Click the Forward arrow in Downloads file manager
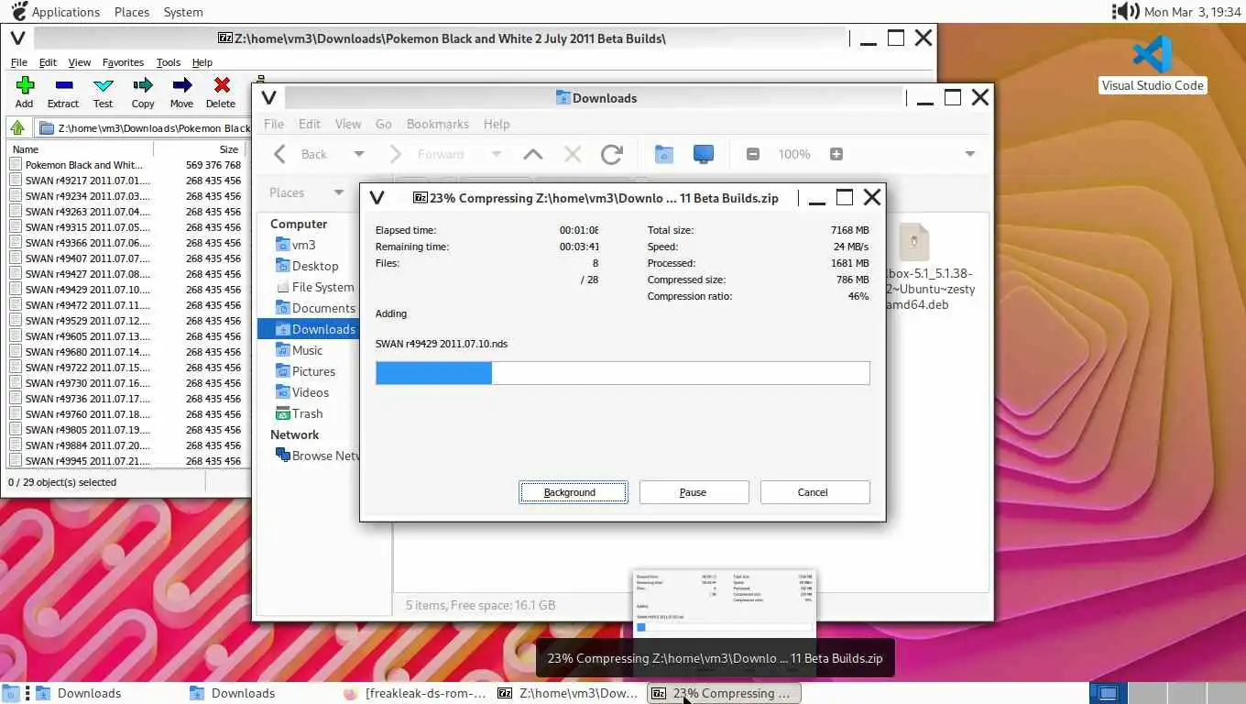The height and width of the screenshot is (704, 1246). pyautogui.click(x=396, y=154)
